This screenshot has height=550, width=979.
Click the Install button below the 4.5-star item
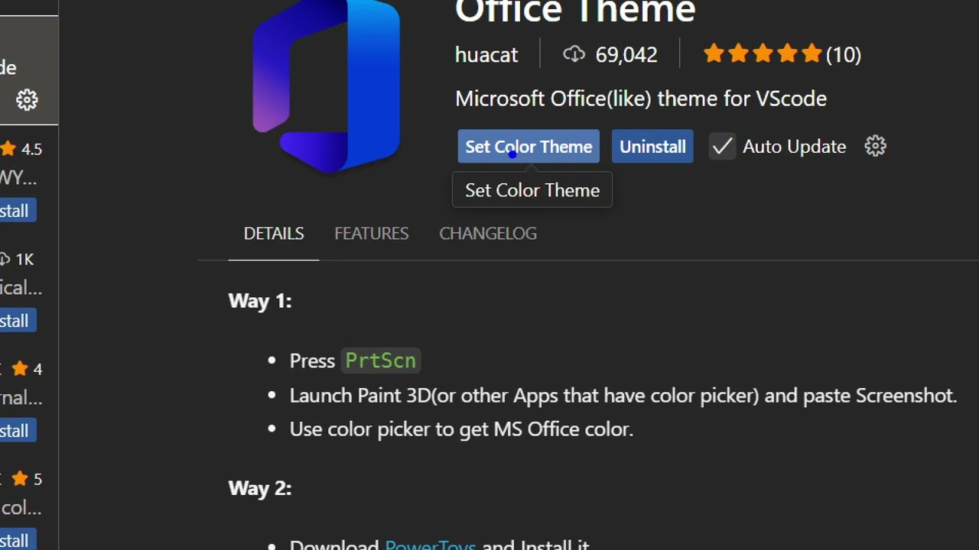click(x=17, y=211)
